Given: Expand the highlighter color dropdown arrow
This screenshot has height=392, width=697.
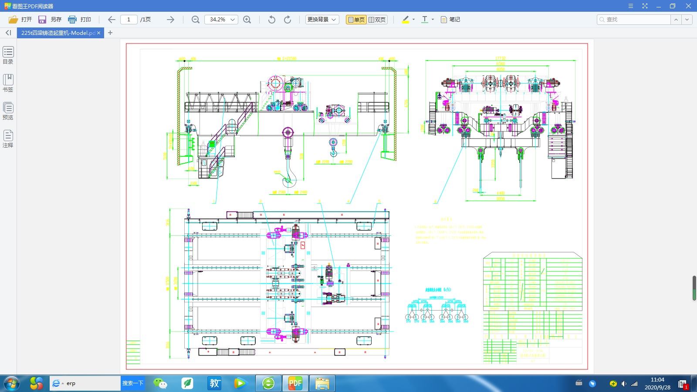Looking at the screenshot, I should (413, 20).
